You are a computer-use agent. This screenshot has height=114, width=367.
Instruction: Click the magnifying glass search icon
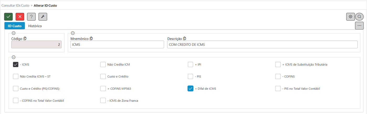tap(359, 17)
